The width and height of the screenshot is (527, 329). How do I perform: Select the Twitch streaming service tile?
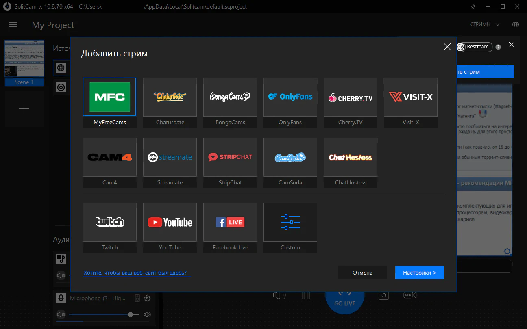pyautogui.click(x=109, y=223)
